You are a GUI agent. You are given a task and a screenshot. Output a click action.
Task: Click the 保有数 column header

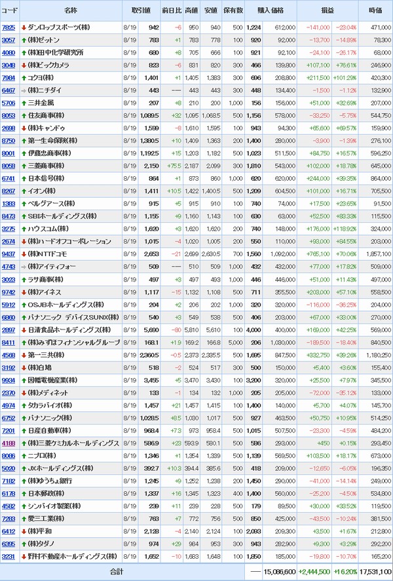point(233,10)
